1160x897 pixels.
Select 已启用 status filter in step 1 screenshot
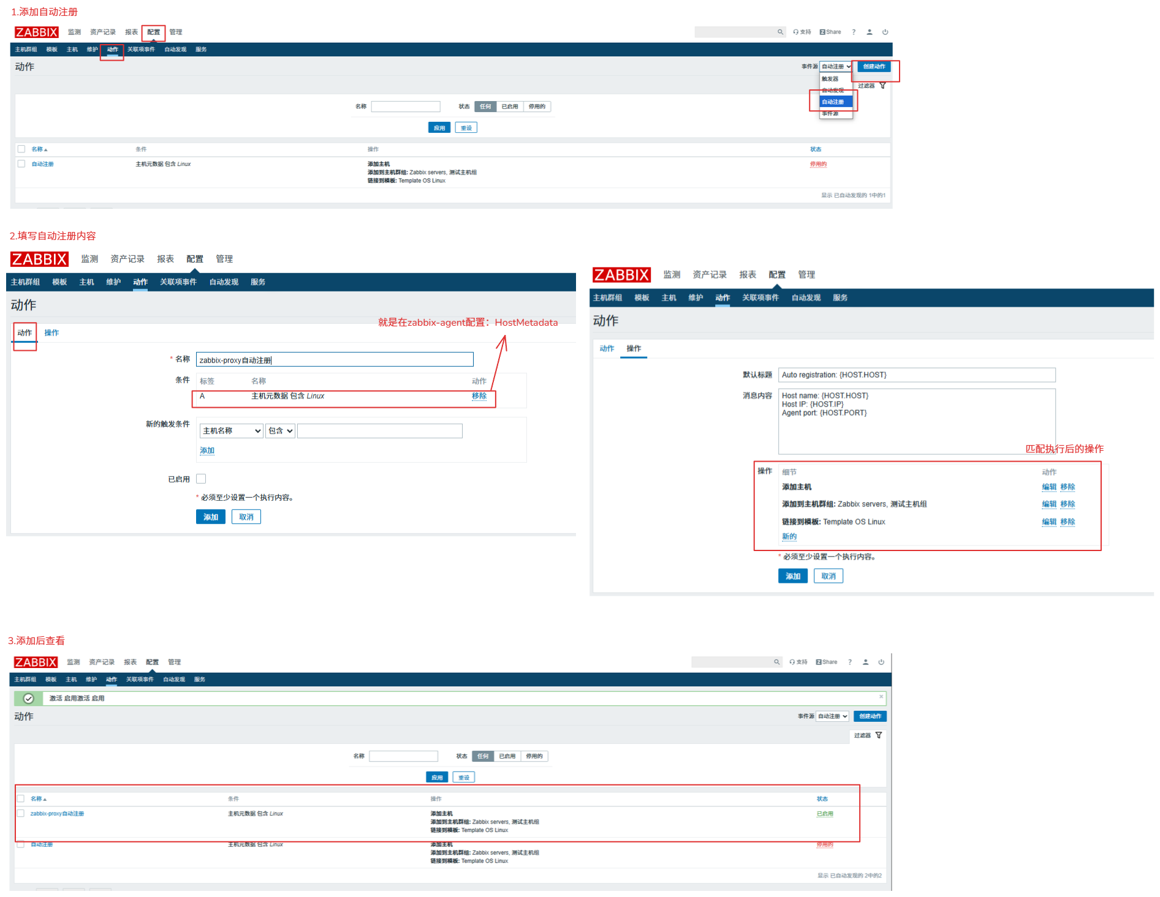pyautogui.click(x=510, y=107)
